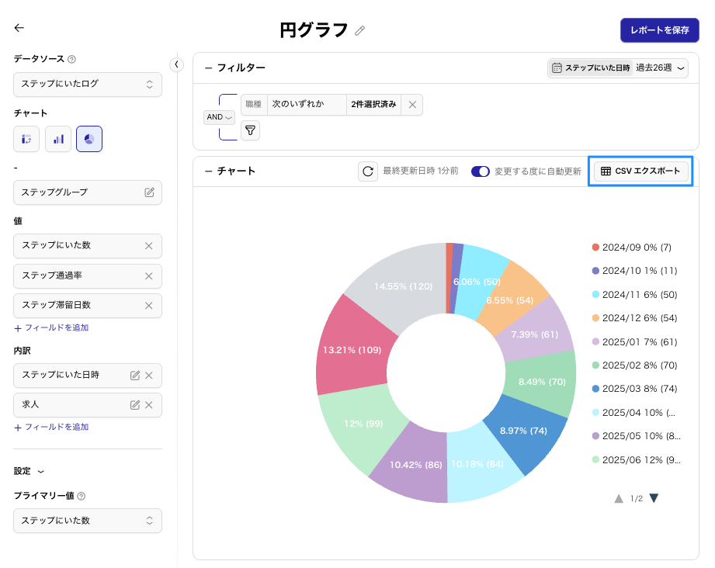715x568 pixels.
Task: Remove the 職種 filter condition
Action: (412, 105)
